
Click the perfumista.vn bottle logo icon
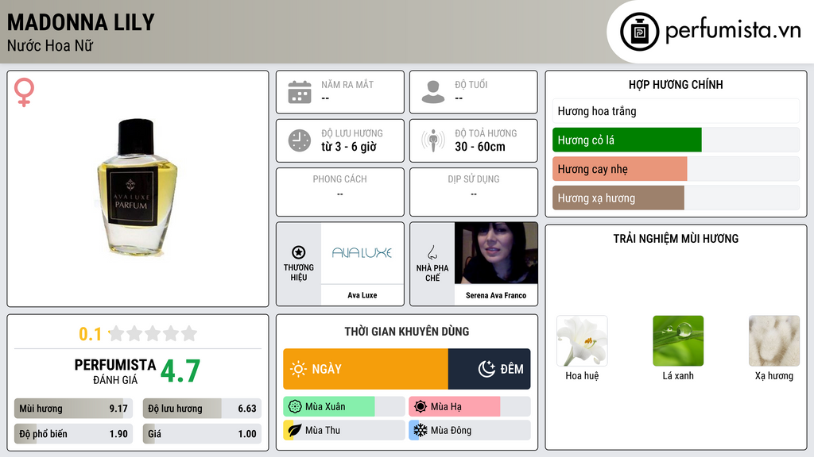639,32
